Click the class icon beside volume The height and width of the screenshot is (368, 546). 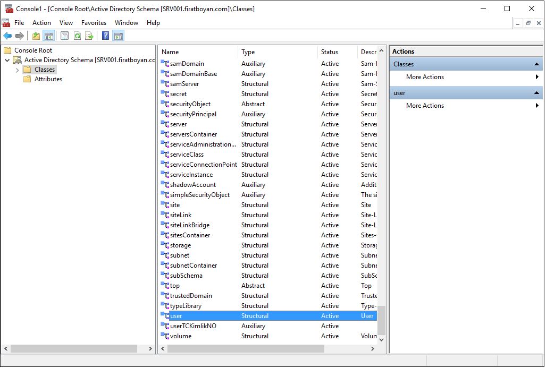(x=165, y=336)
